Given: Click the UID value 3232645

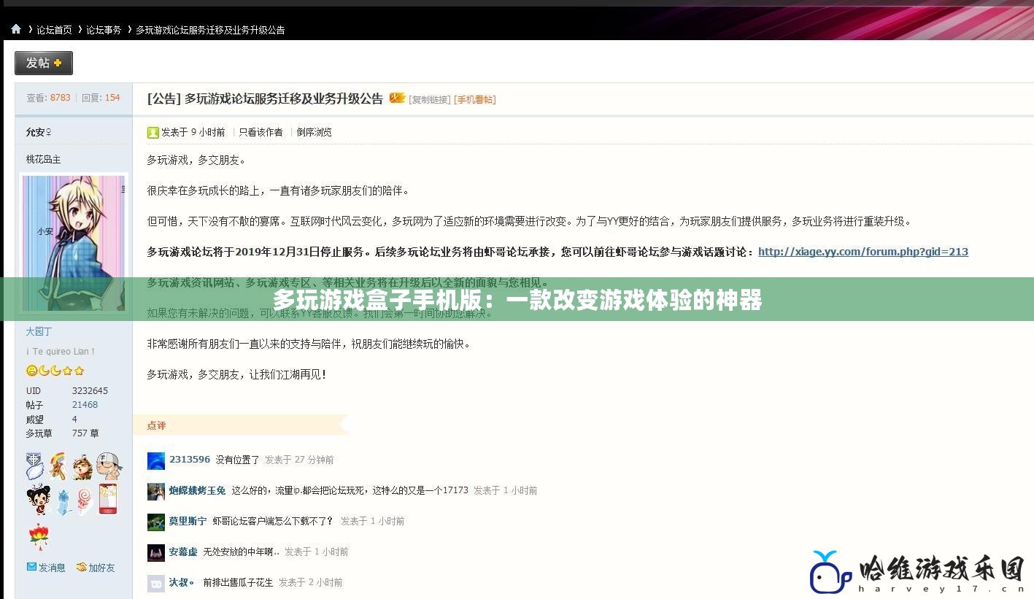Looking at the screenshot, I should [90, 391].
